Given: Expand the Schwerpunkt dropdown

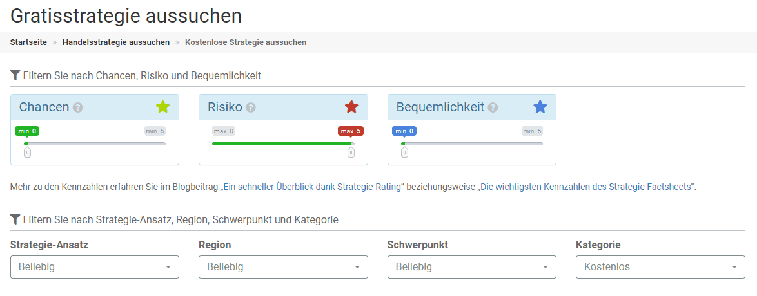Looking at the screenshot, I should click(471, 267).
